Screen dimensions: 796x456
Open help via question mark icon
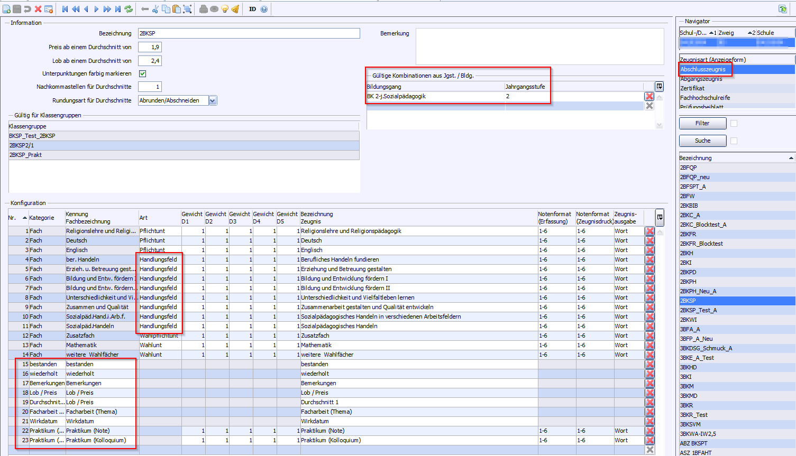(x=264, y=9)
